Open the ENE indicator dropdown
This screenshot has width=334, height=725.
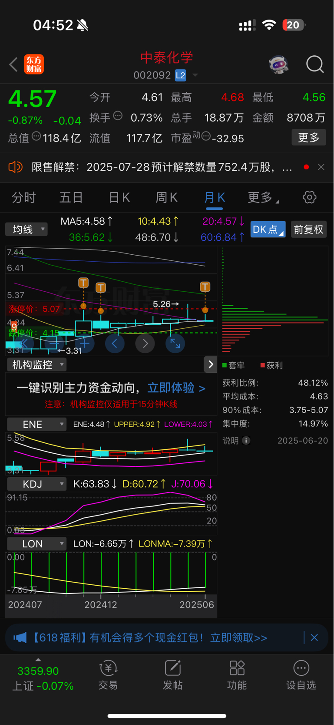pos(36,424)
